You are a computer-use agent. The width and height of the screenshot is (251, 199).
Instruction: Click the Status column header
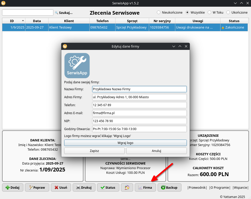coord(234,21)
